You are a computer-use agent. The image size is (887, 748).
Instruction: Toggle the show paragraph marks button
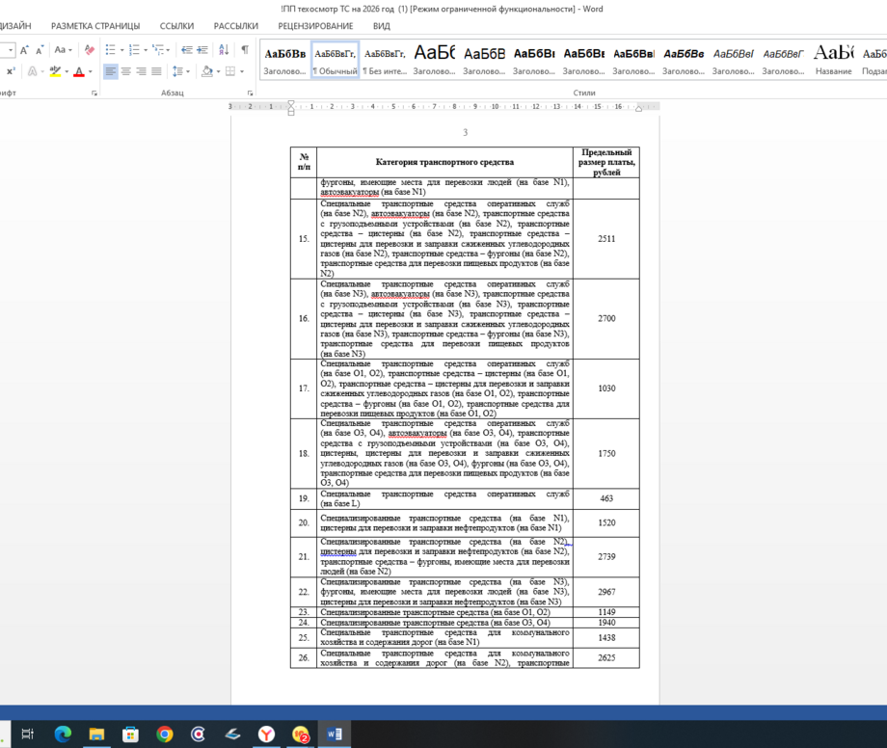(245, 50)
